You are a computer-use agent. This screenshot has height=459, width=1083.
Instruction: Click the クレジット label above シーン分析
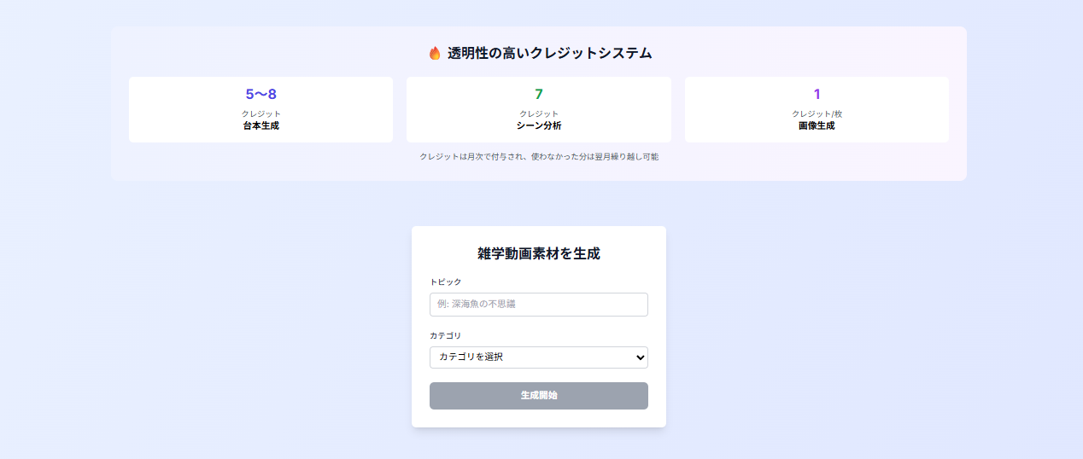[539, 113]
